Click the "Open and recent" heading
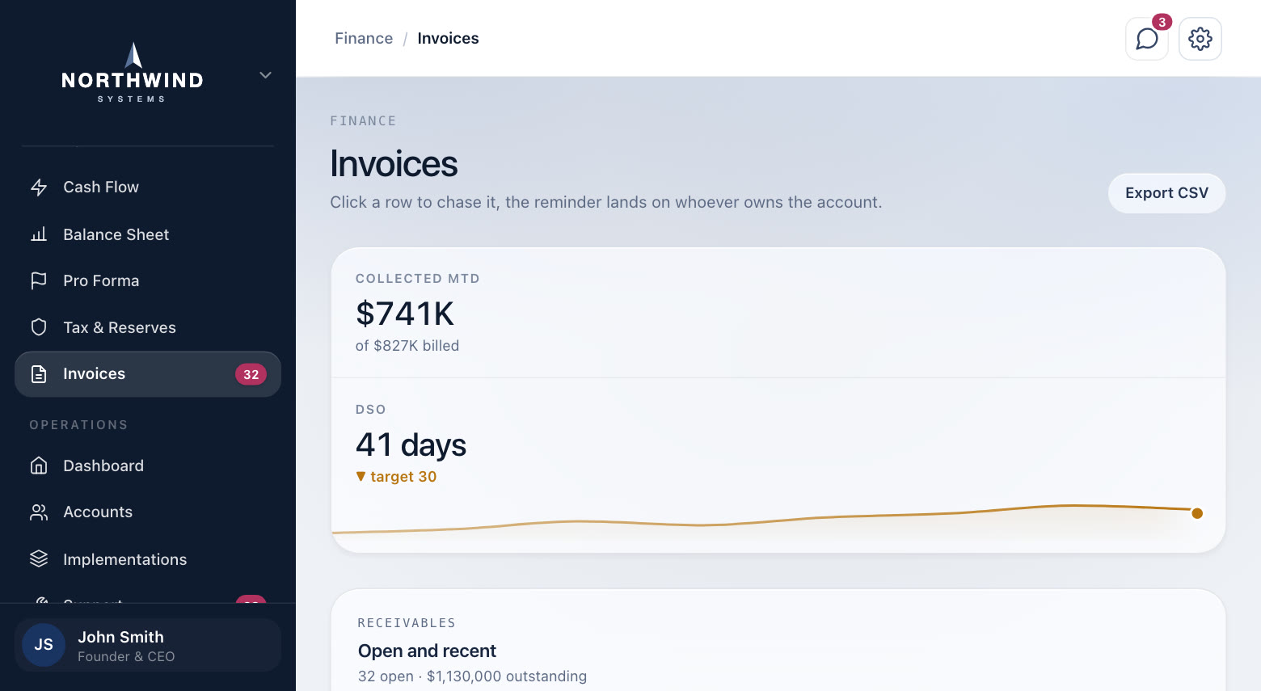Image resolution: width=1261 pixels, height=691 pixels. tap(427, 651)
